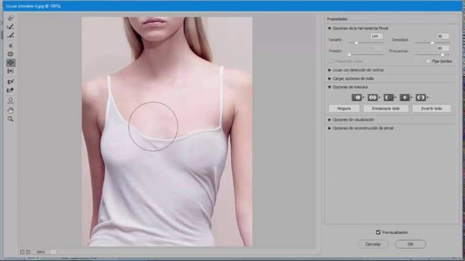The width and height of the screenshot is (465, 261).
Task: Click the Cancelar button
Action: (373, 244)
